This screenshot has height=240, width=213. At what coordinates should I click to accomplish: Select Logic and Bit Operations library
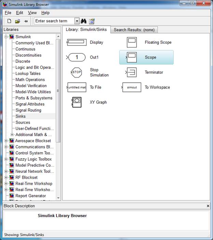click(35, 67)
